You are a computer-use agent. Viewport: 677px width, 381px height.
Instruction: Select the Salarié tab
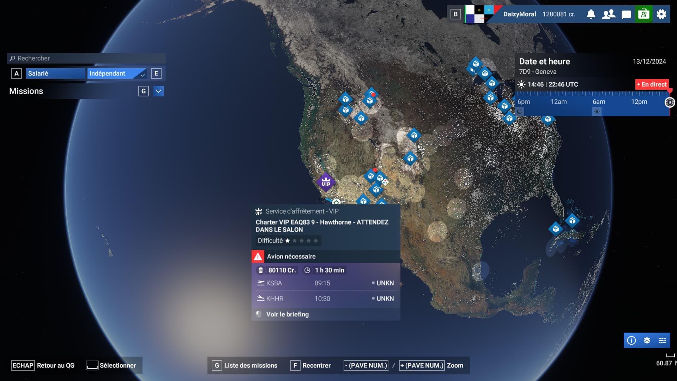[x=55, y=73]
